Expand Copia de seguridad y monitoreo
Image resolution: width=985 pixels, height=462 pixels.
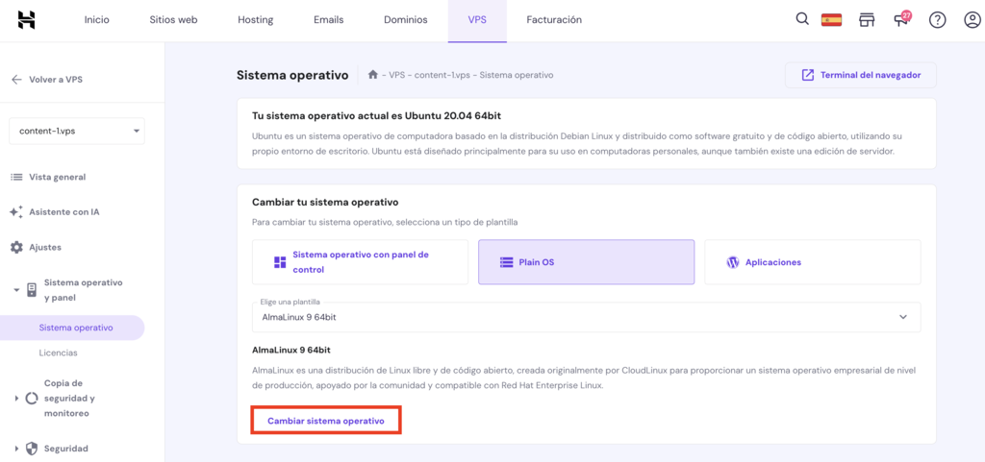[x=17, y=398]
